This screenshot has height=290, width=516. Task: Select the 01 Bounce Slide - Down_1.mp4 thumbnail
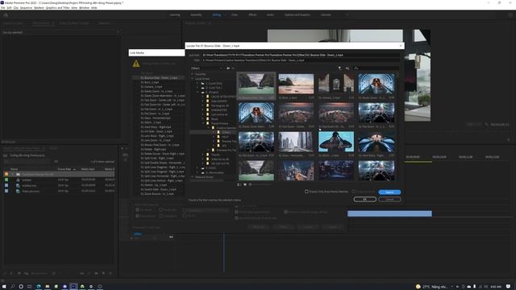click(256, 86)
